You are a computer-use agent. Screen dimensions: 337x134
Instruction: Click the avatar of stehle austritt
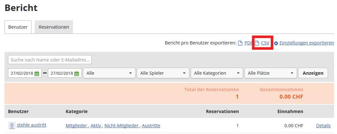[x=12, y=125]
